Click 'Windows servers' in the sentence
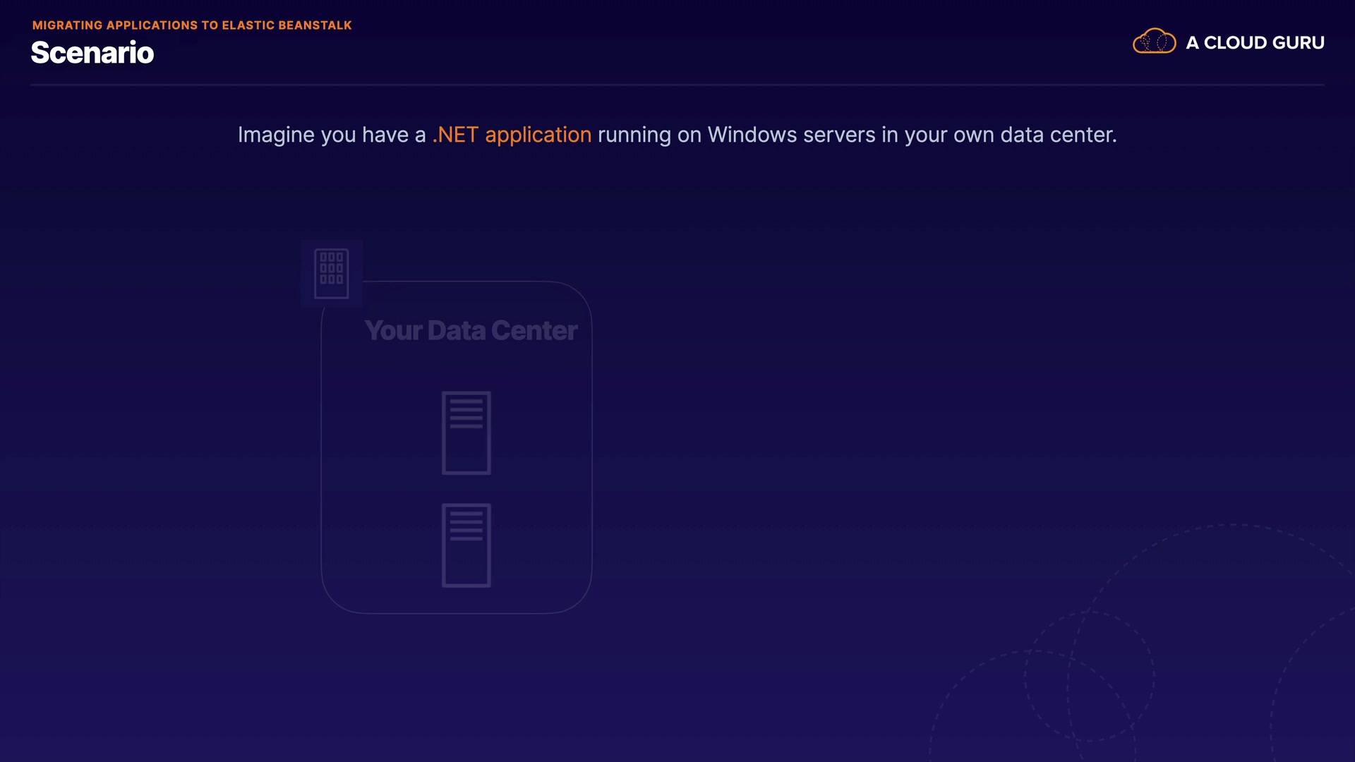 pos(791,135)
